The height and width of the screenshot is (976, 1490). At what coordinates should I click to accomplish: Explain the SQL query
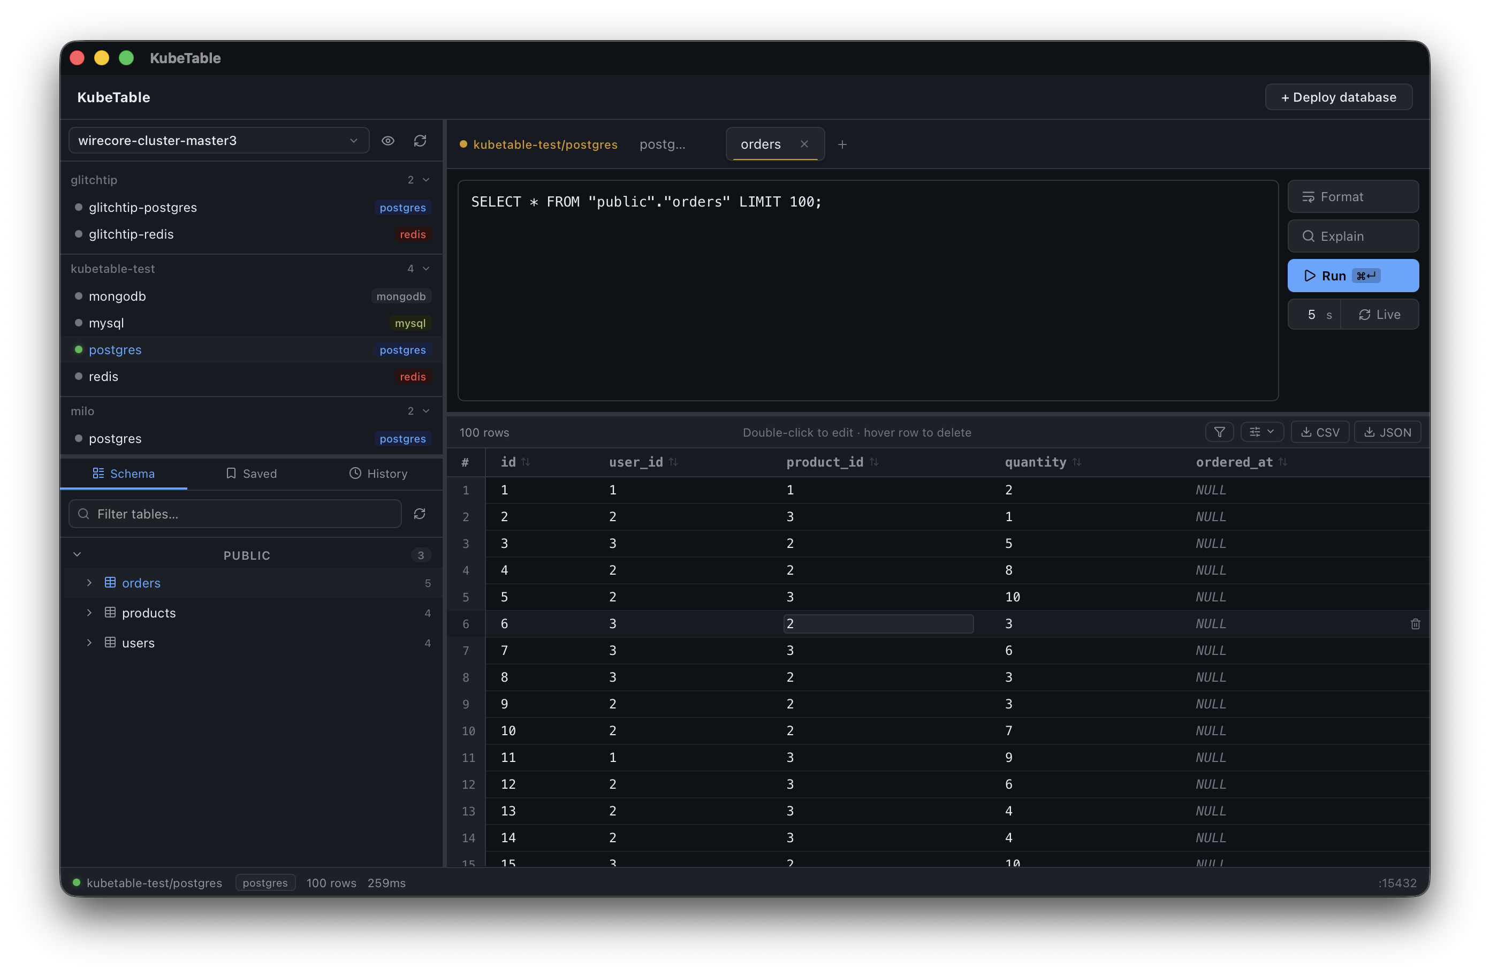[1353, 236]
